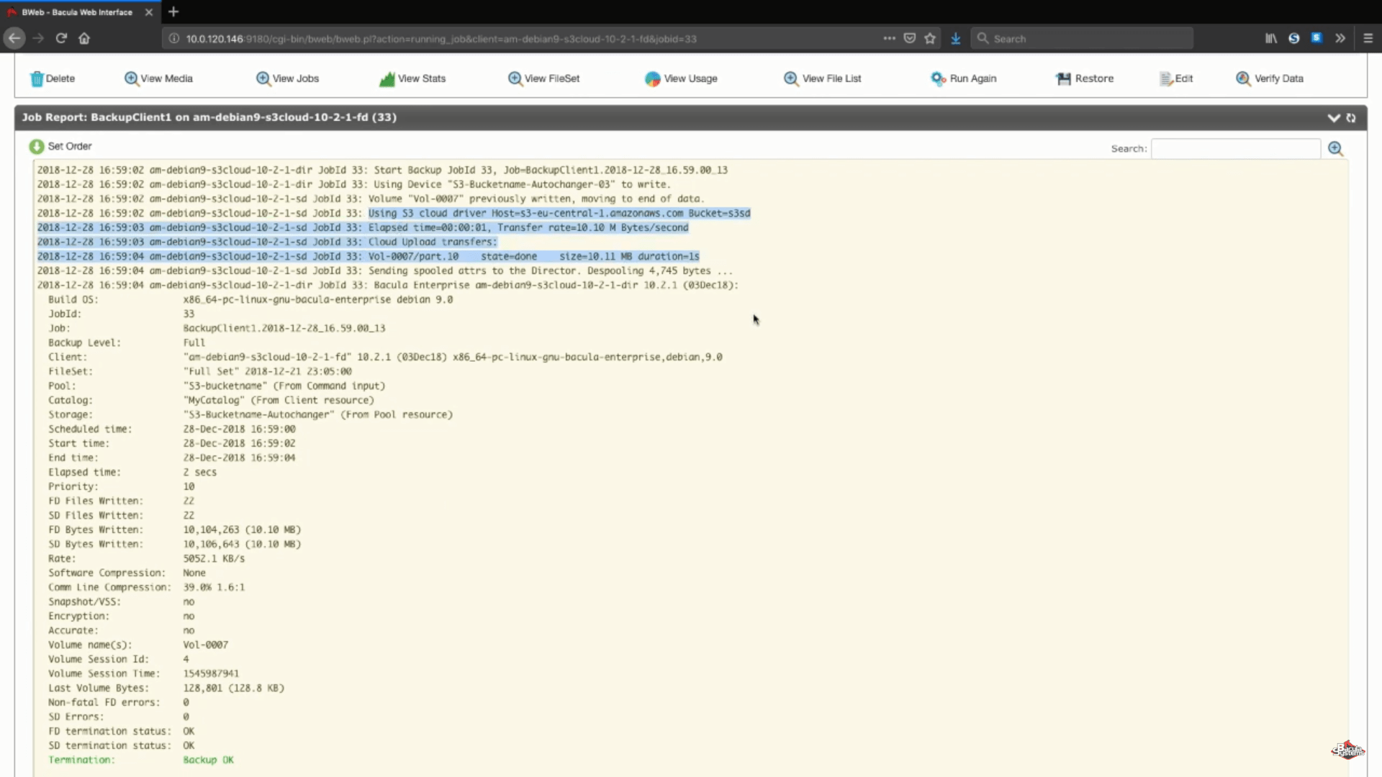Image resolution: width=1382 pixels, height=777 pixels.
Task: Click the Verify Data magnifier icon
Action: [1243, 78]
